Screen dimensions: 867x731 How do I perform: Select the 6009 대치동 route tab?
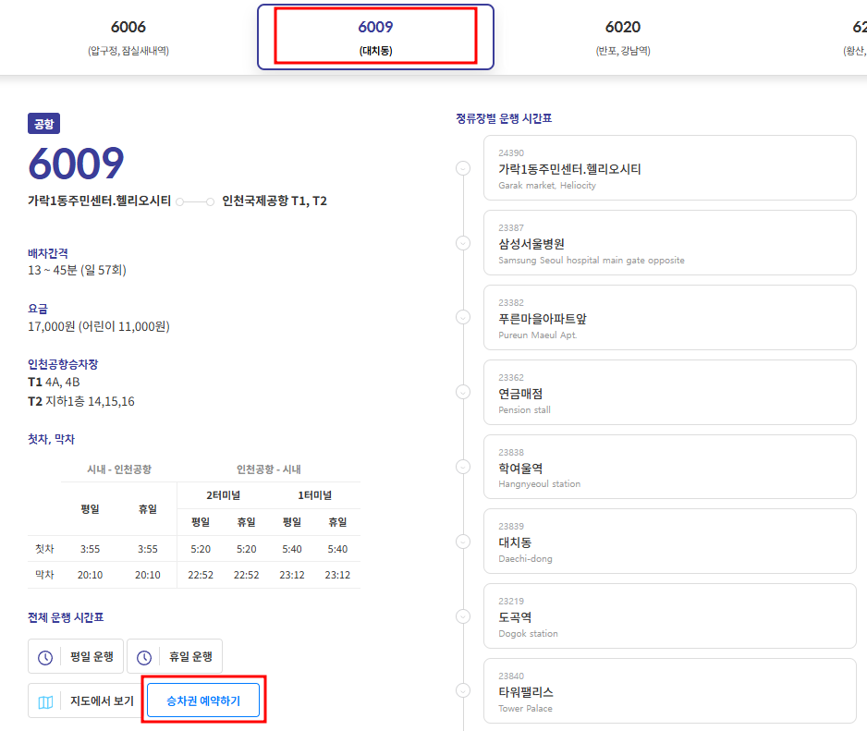click(375, 37)
